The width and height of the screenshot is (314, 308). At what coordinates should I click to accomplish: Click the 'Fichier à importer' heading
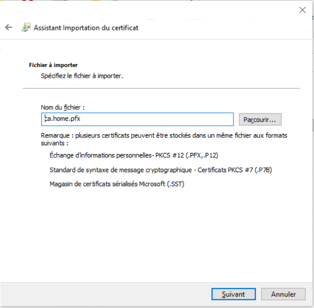(53, 65)
